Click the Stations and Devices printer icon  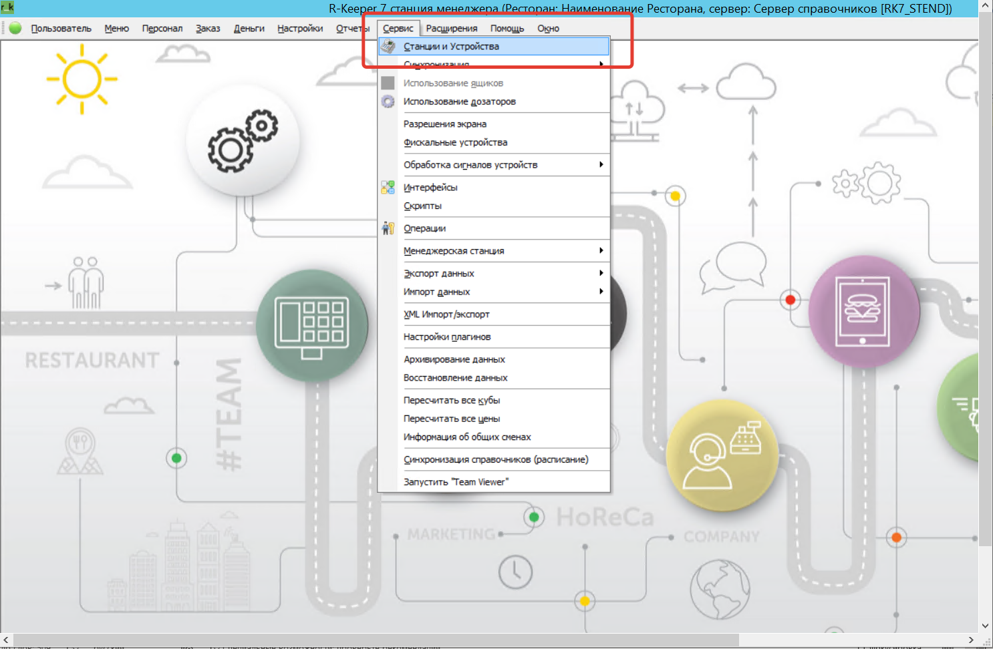click(x=388, y=46)
